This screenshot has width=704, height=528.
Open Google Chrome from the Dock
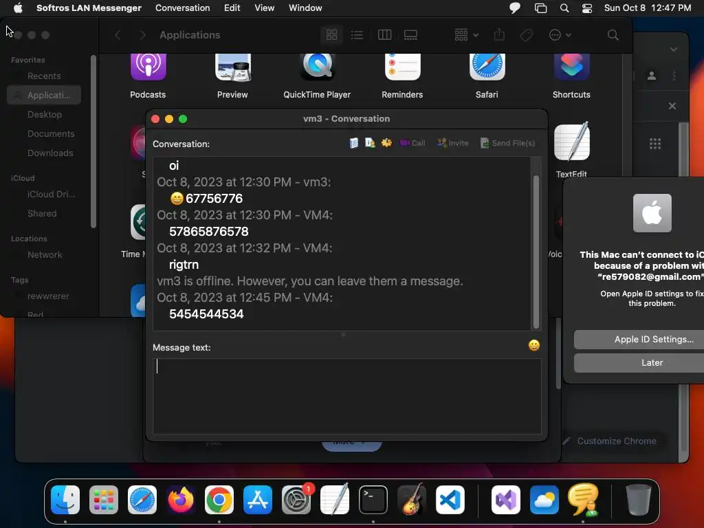pyautogui.click(x=219, y=500)
